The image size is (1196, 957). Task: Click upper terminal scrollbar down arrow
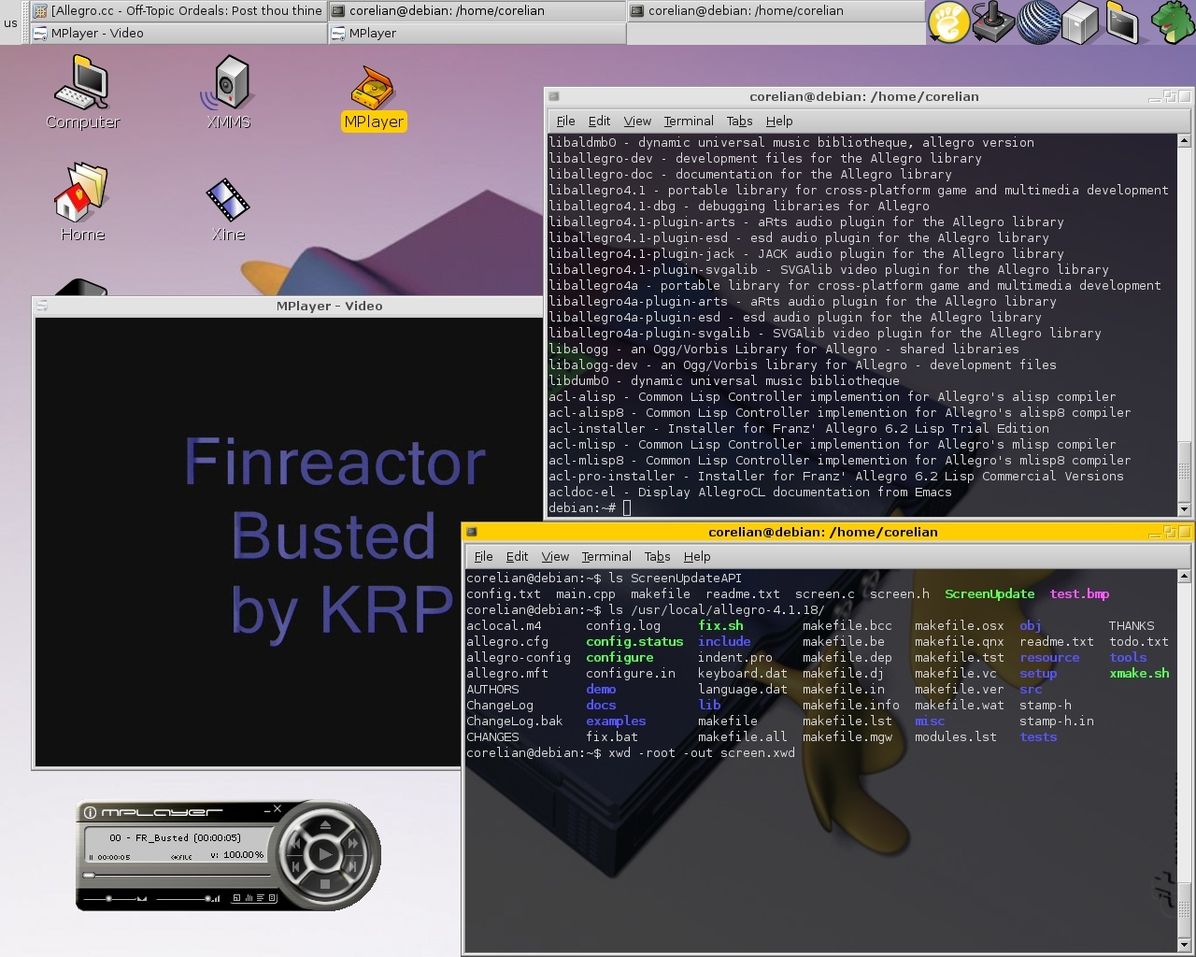tap(1184, 509)
